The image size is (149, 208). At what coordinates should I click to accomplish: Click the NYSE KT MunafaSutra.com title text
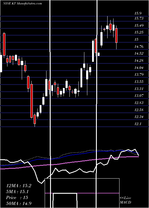22,4
